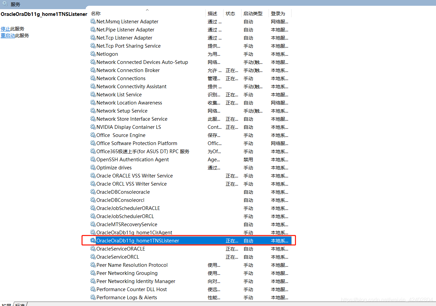Click the gear icon beside Optimize drives
Screen dimensions: 436x306
tap(93, 167)
